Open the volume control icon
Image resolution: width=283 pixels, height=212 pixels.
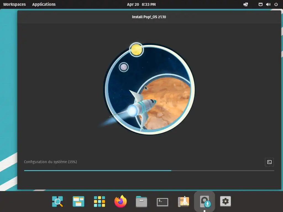coord(268,4)
